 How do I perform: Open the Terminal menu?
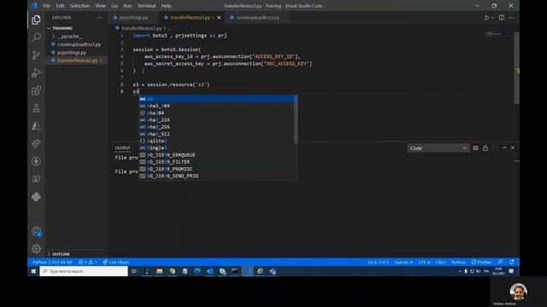tap(146, 6)
